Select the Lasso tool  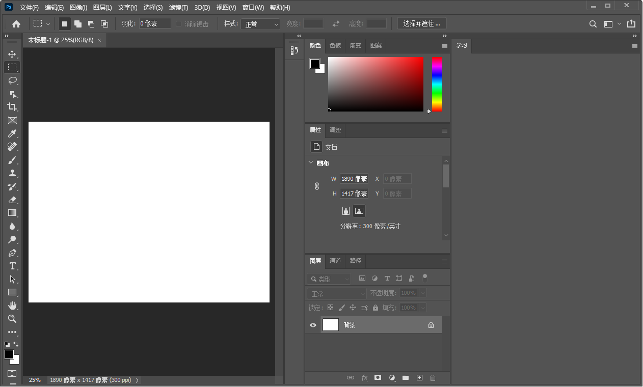[12, 80]
